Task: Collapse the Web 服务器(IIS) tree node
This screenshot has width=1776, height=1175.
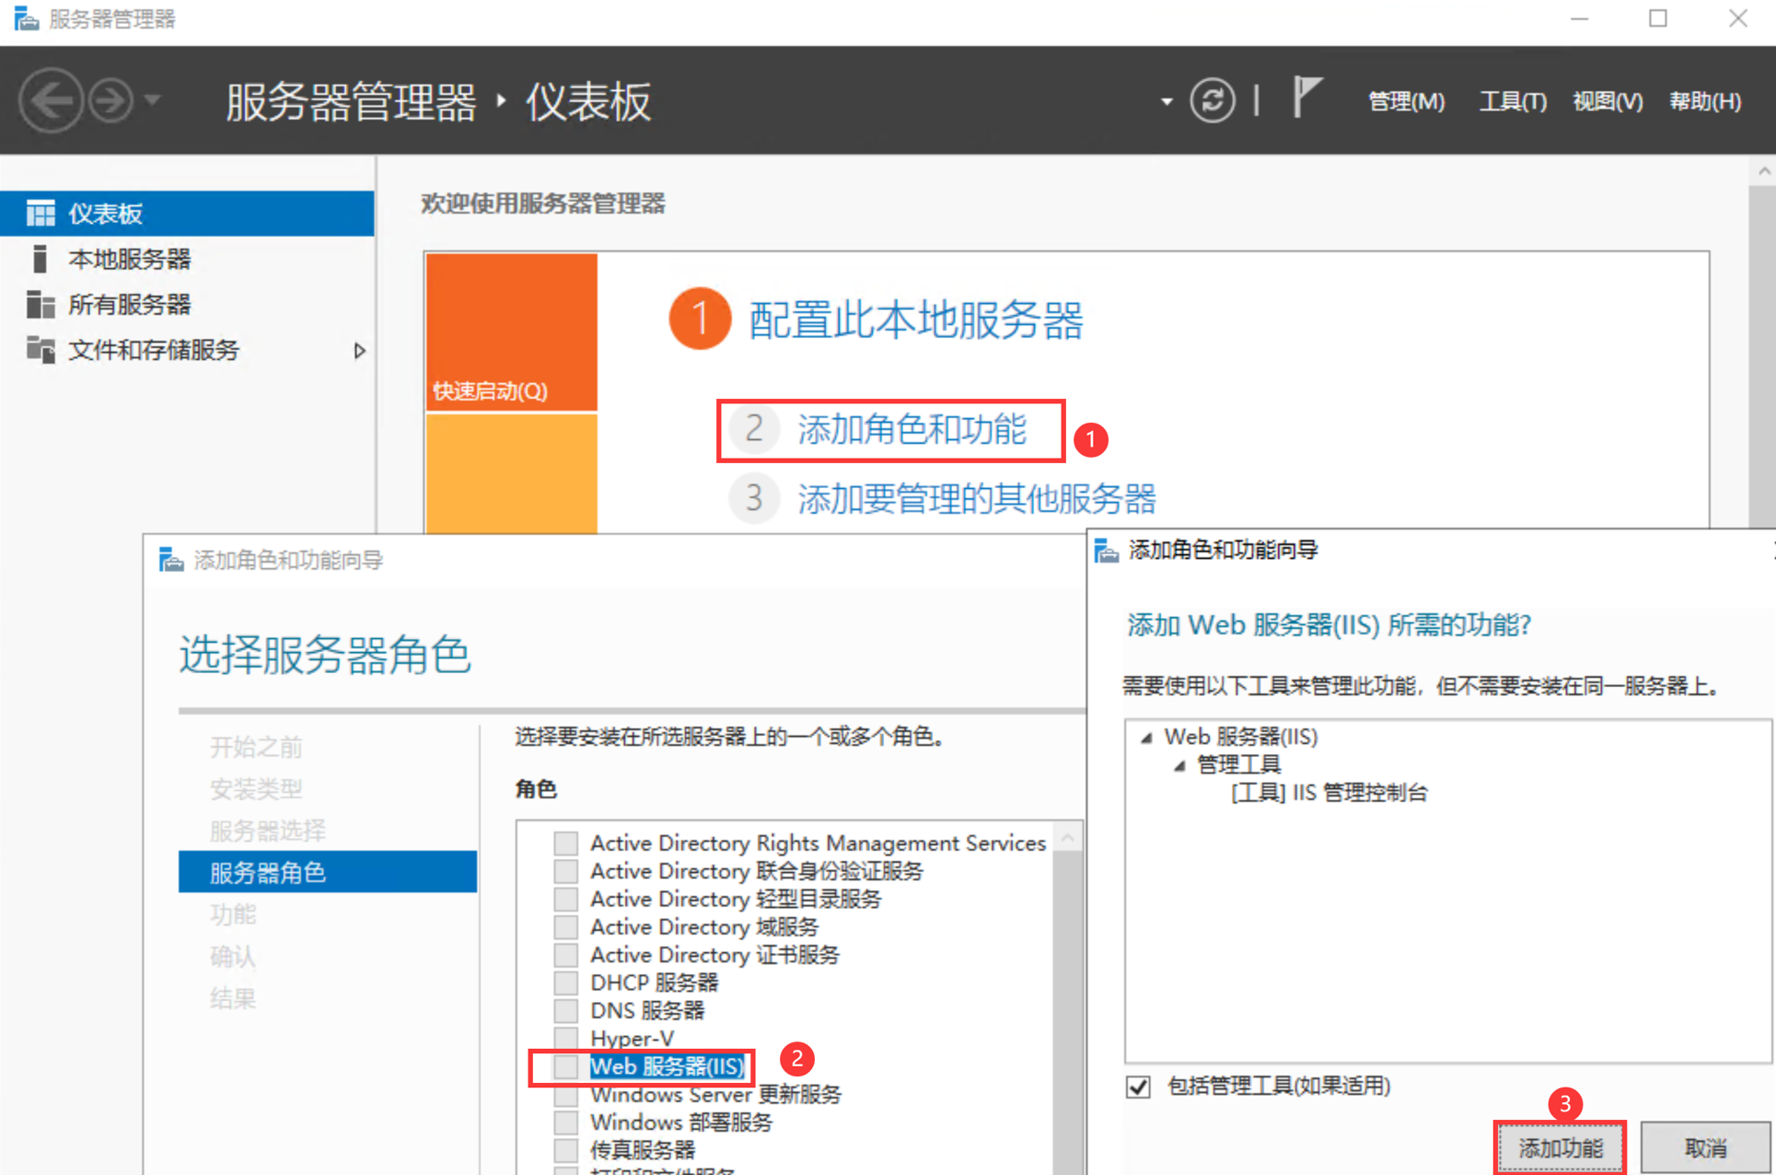Action: pos(1146,738)
